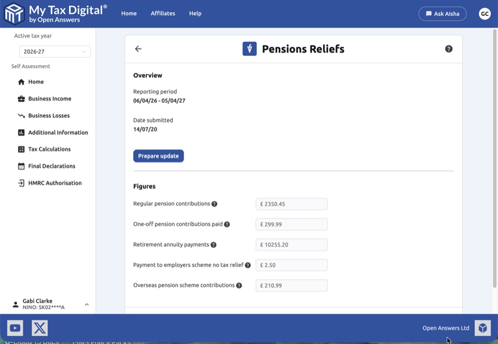Show help for Regular pension contributions
The image size is (498, 344).
pyautogui.click(x=214, y=204)
